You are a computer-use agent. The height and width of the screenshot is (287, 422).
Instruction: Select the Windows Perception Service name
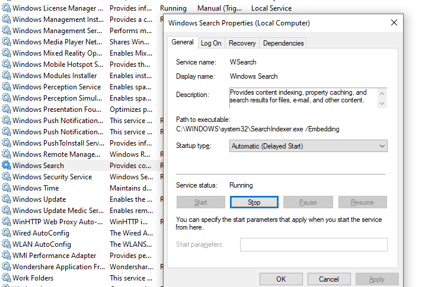click(56, 87)
